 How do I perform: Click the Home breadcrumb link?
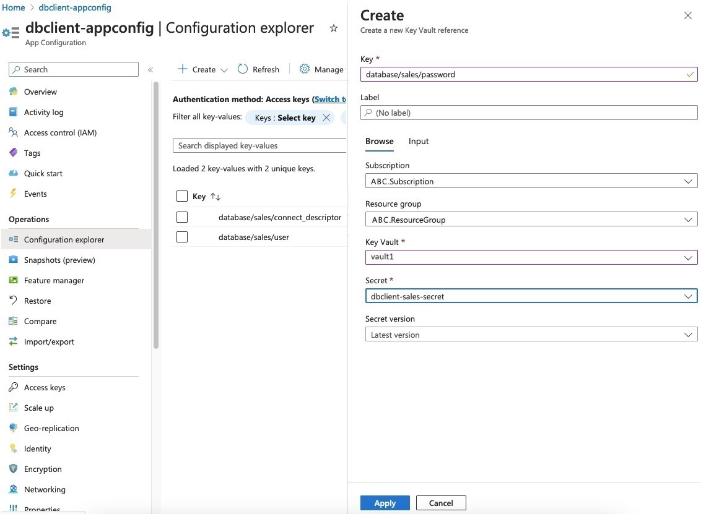(14, 7)
